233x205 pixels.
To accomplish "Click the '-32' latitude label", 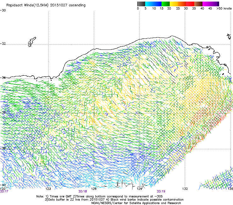I will click(x=3, y=44).
